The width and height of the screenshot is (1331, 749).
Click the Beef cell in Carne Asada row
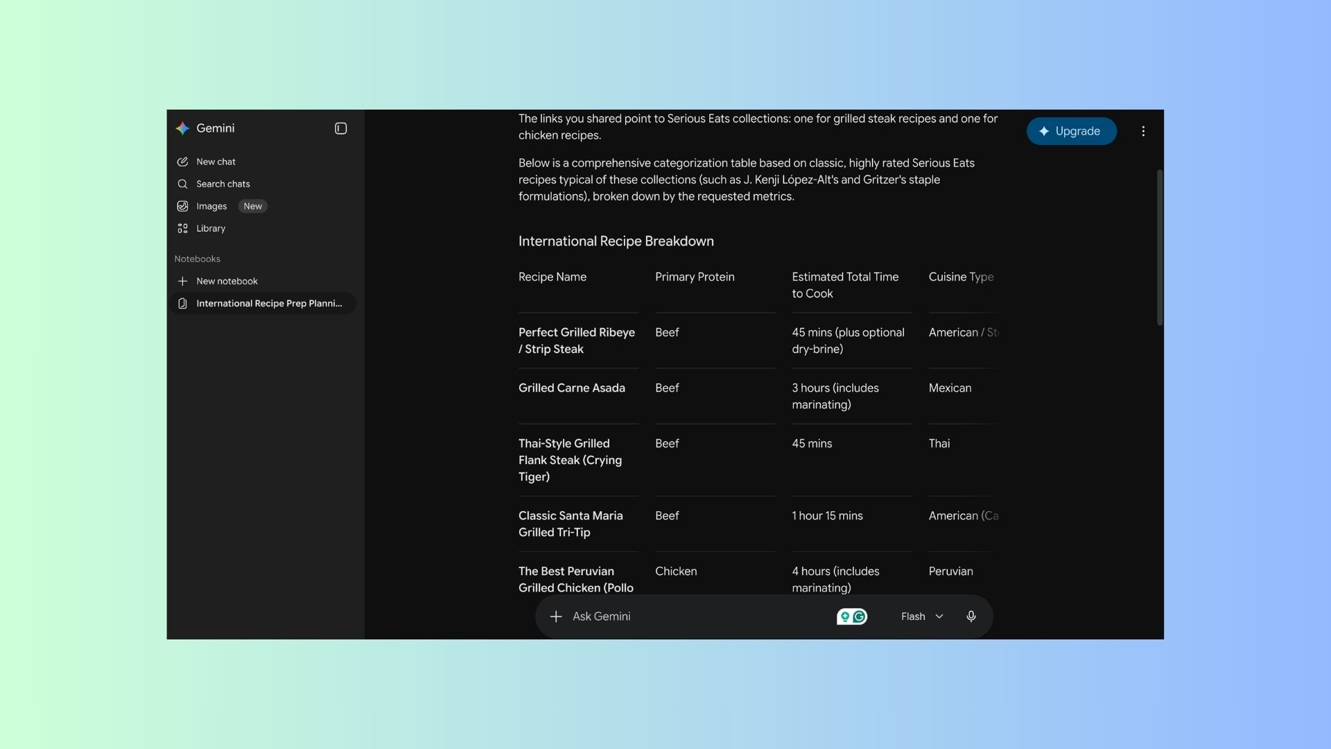point(667,388)
